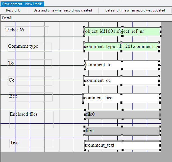Viewport: 172px width, 162px height.
Task: Select the Comment type label
Action: tap(29, 47)
